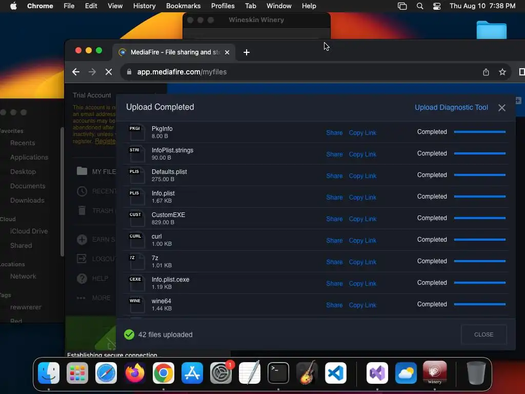This screenshot has height=394, width=525.
Task: Select Applications in Finder window sidebar
Action: click(29, 157)
